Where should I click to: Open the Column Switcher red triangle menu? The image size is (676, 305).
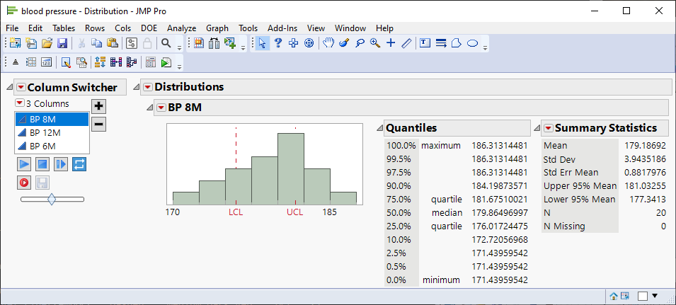click(x=21, y=87)
